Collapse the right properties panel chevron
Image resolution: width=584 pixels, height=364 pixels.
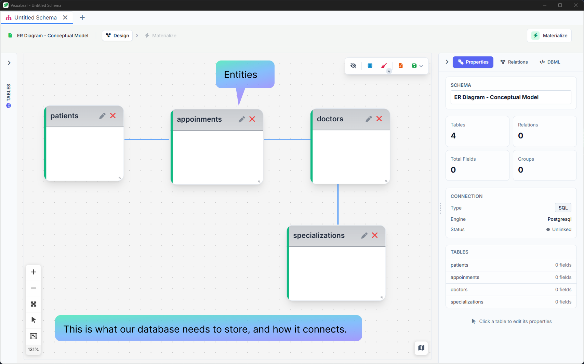click(447, 62)
